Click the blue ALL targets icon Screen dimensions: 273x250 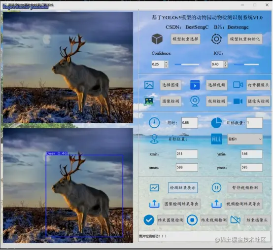pos(216,139)
